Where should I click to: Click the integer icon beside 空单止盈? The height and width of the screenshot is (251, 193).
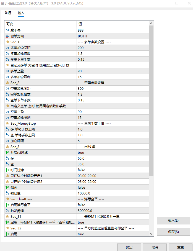click(x=7, y=112)
